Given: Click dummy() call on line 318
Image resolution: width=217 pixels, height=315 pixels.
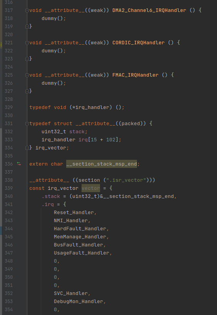Looking at the screenshot, I should point(52,18).
